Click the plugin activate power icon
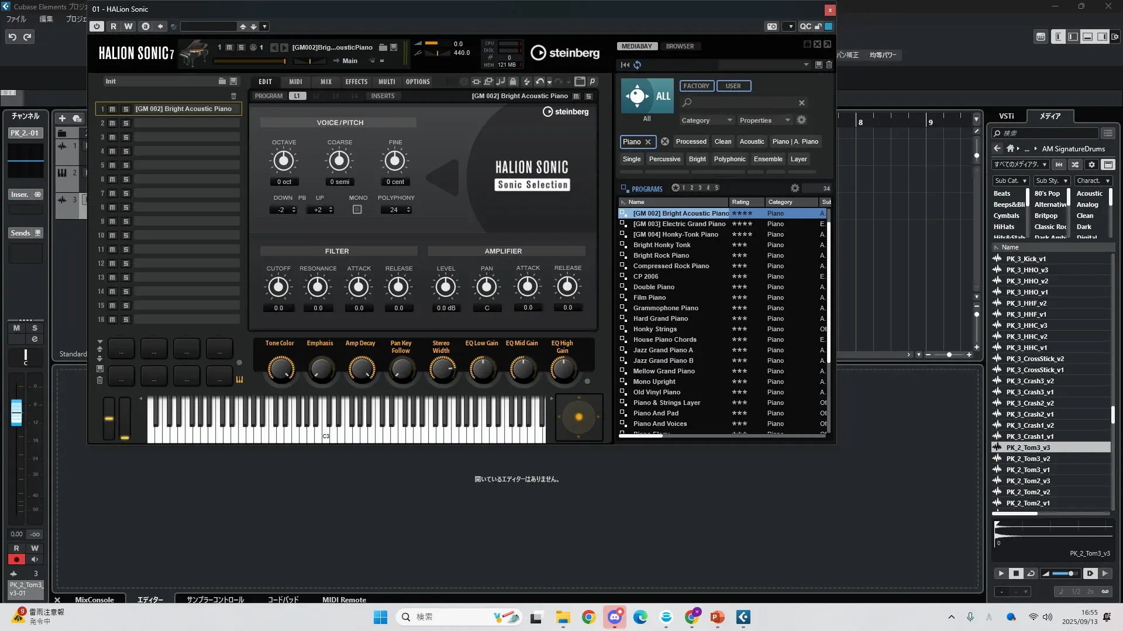The width and height of the screenshot is (1123, 631). coord(97,26)
